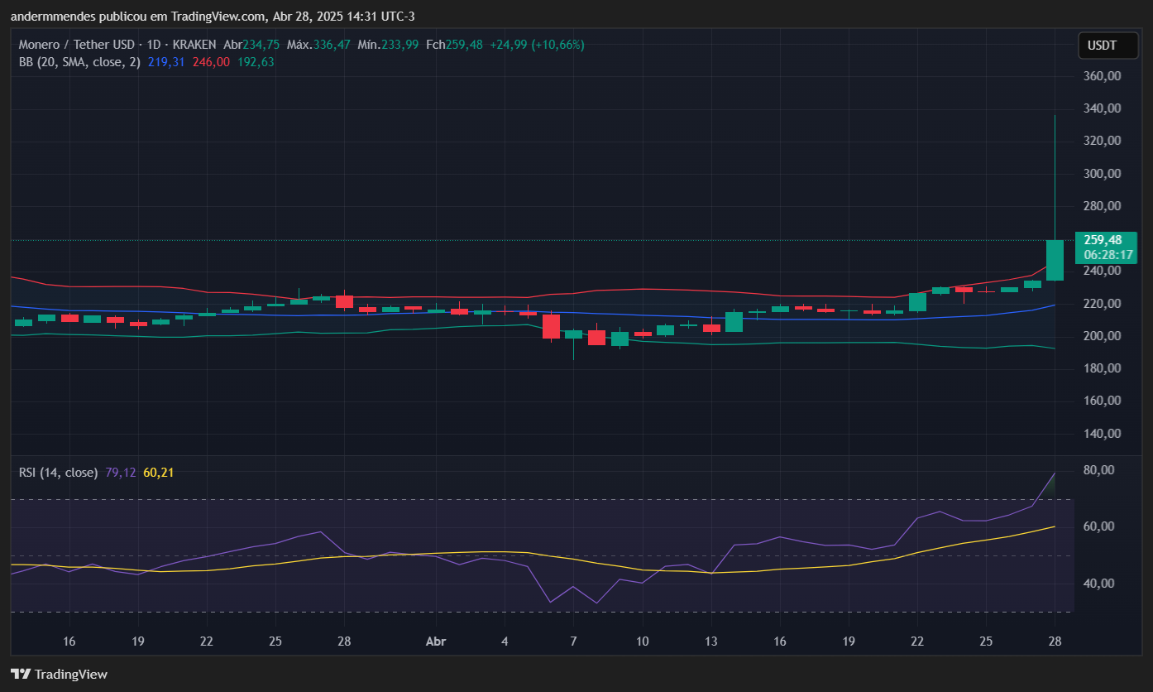This screenshot has width=1153, height=692.
Task: Click the Abr234,75 open price value
Action: pos(251,45)
